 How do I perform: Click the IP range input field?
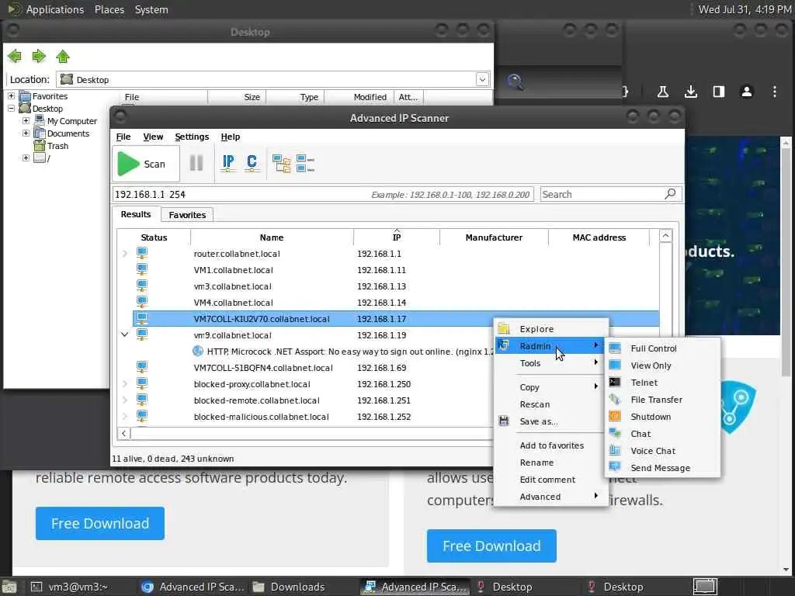[322, 194]
